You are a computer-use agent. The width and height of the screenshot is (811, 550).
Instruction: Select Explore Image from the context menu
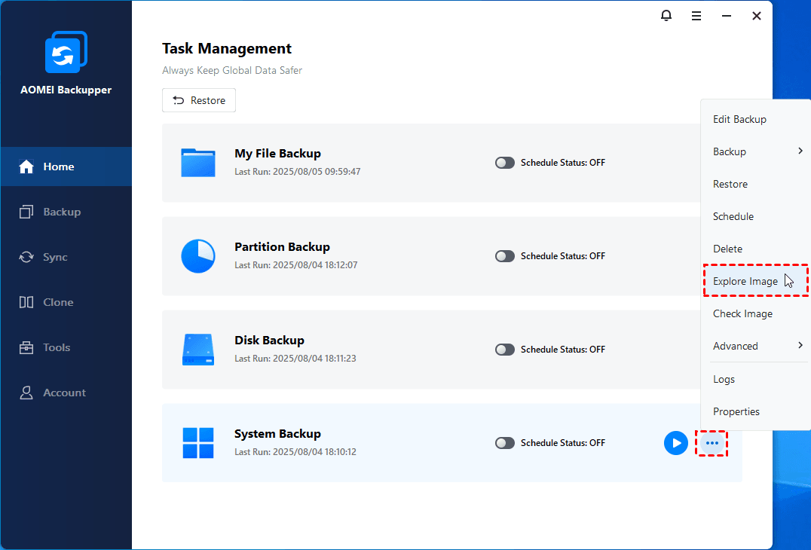coord(745,281)
